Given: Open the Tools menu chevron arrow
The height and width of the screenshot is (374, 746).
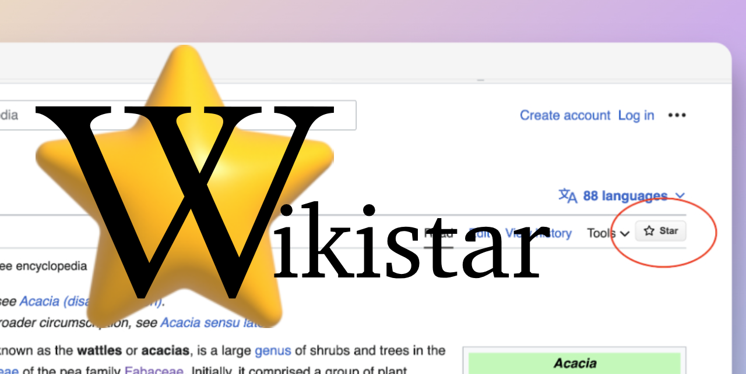Looking at the screenshot, I should [x=626, y=233].
